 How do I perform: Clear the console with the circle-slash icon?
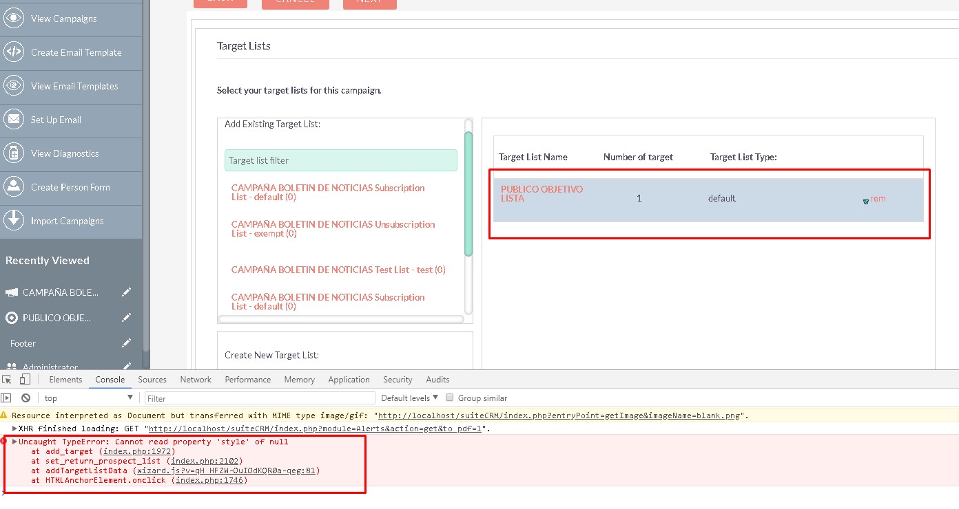coord(25,398)
